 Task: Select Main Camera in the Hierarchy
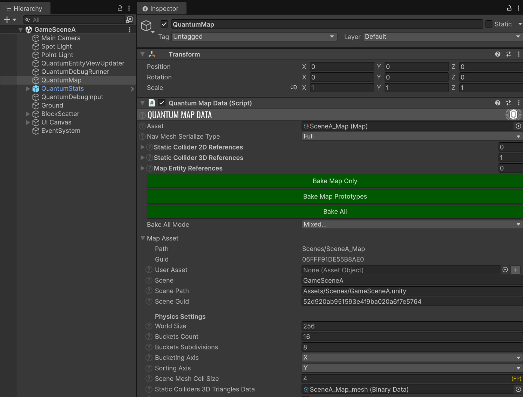point(61,38)
